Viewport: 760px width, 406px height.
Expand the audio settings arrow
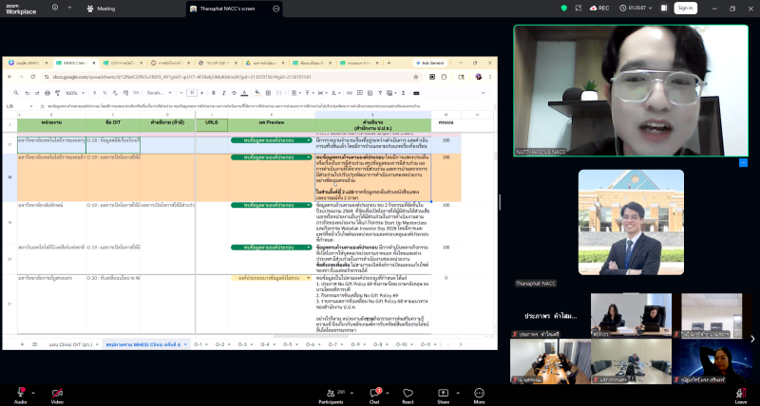tap(33, 393)
